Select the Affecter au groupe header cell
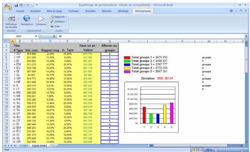Screen dimensions: 250x152 tap(110, 48)
